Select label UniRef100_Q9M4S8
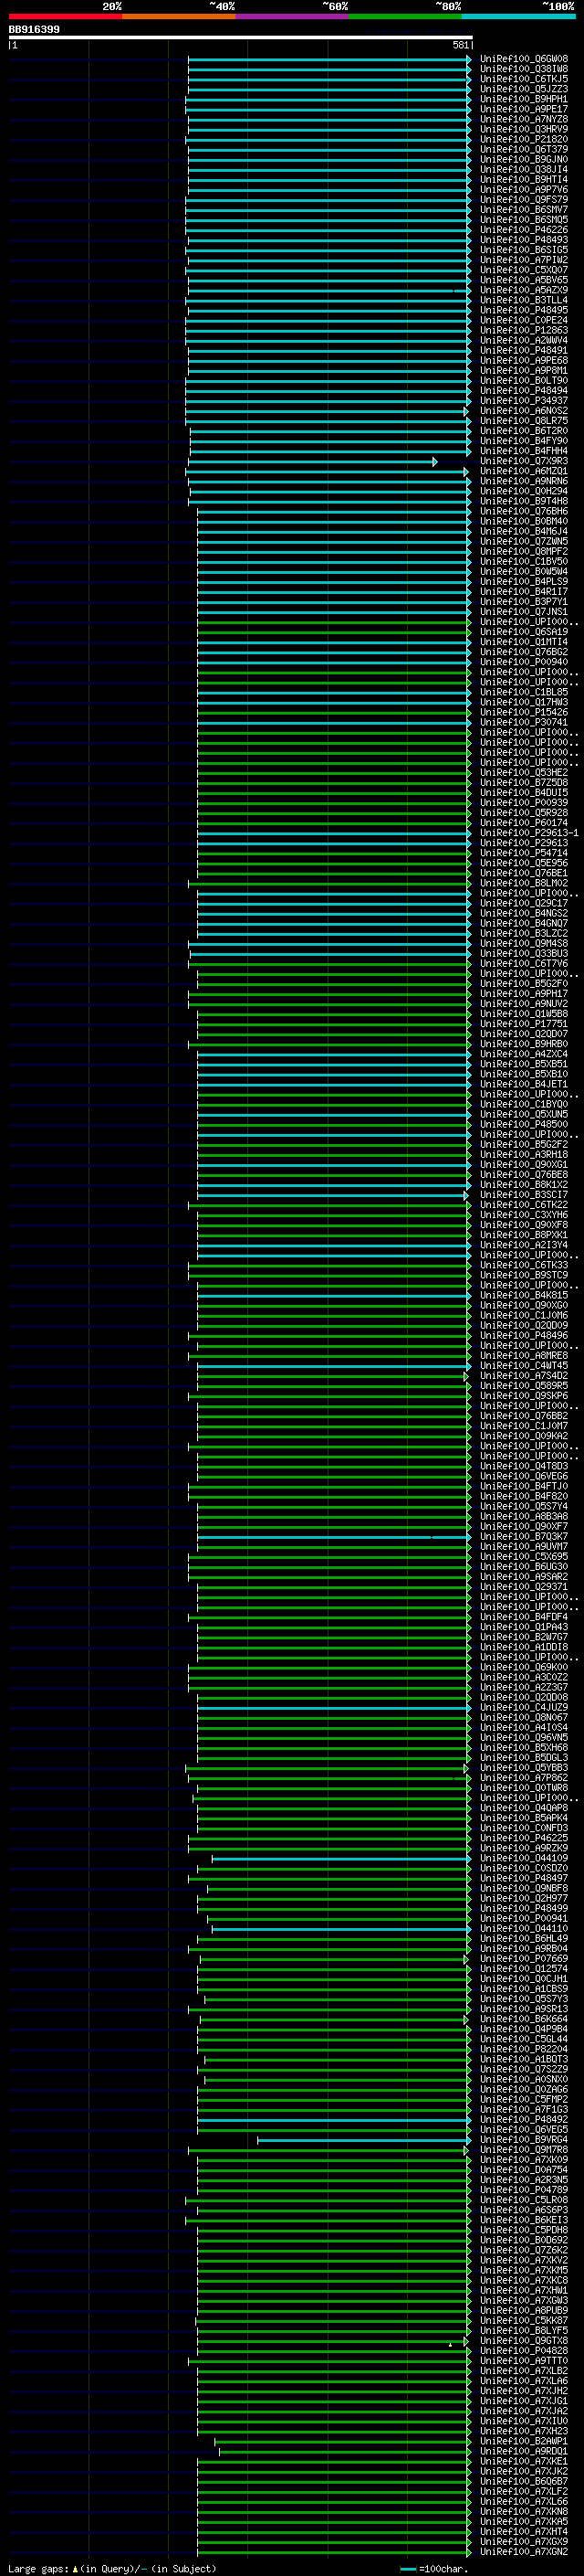 pyautogui.click(x=524, y=943)
